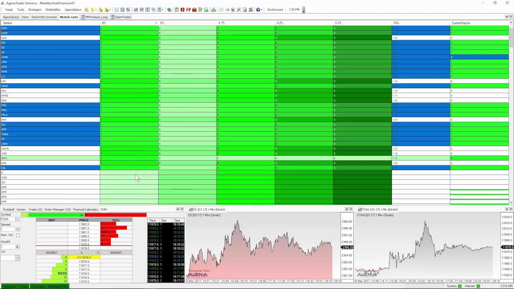Image resolution: width=514 pixels, height=289 pixels.
Task: Open the Konten tab
Action: (21, 210)
